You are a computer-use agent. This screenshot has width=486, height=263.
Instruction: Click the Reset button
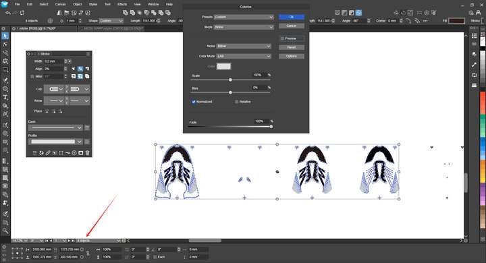292,47
